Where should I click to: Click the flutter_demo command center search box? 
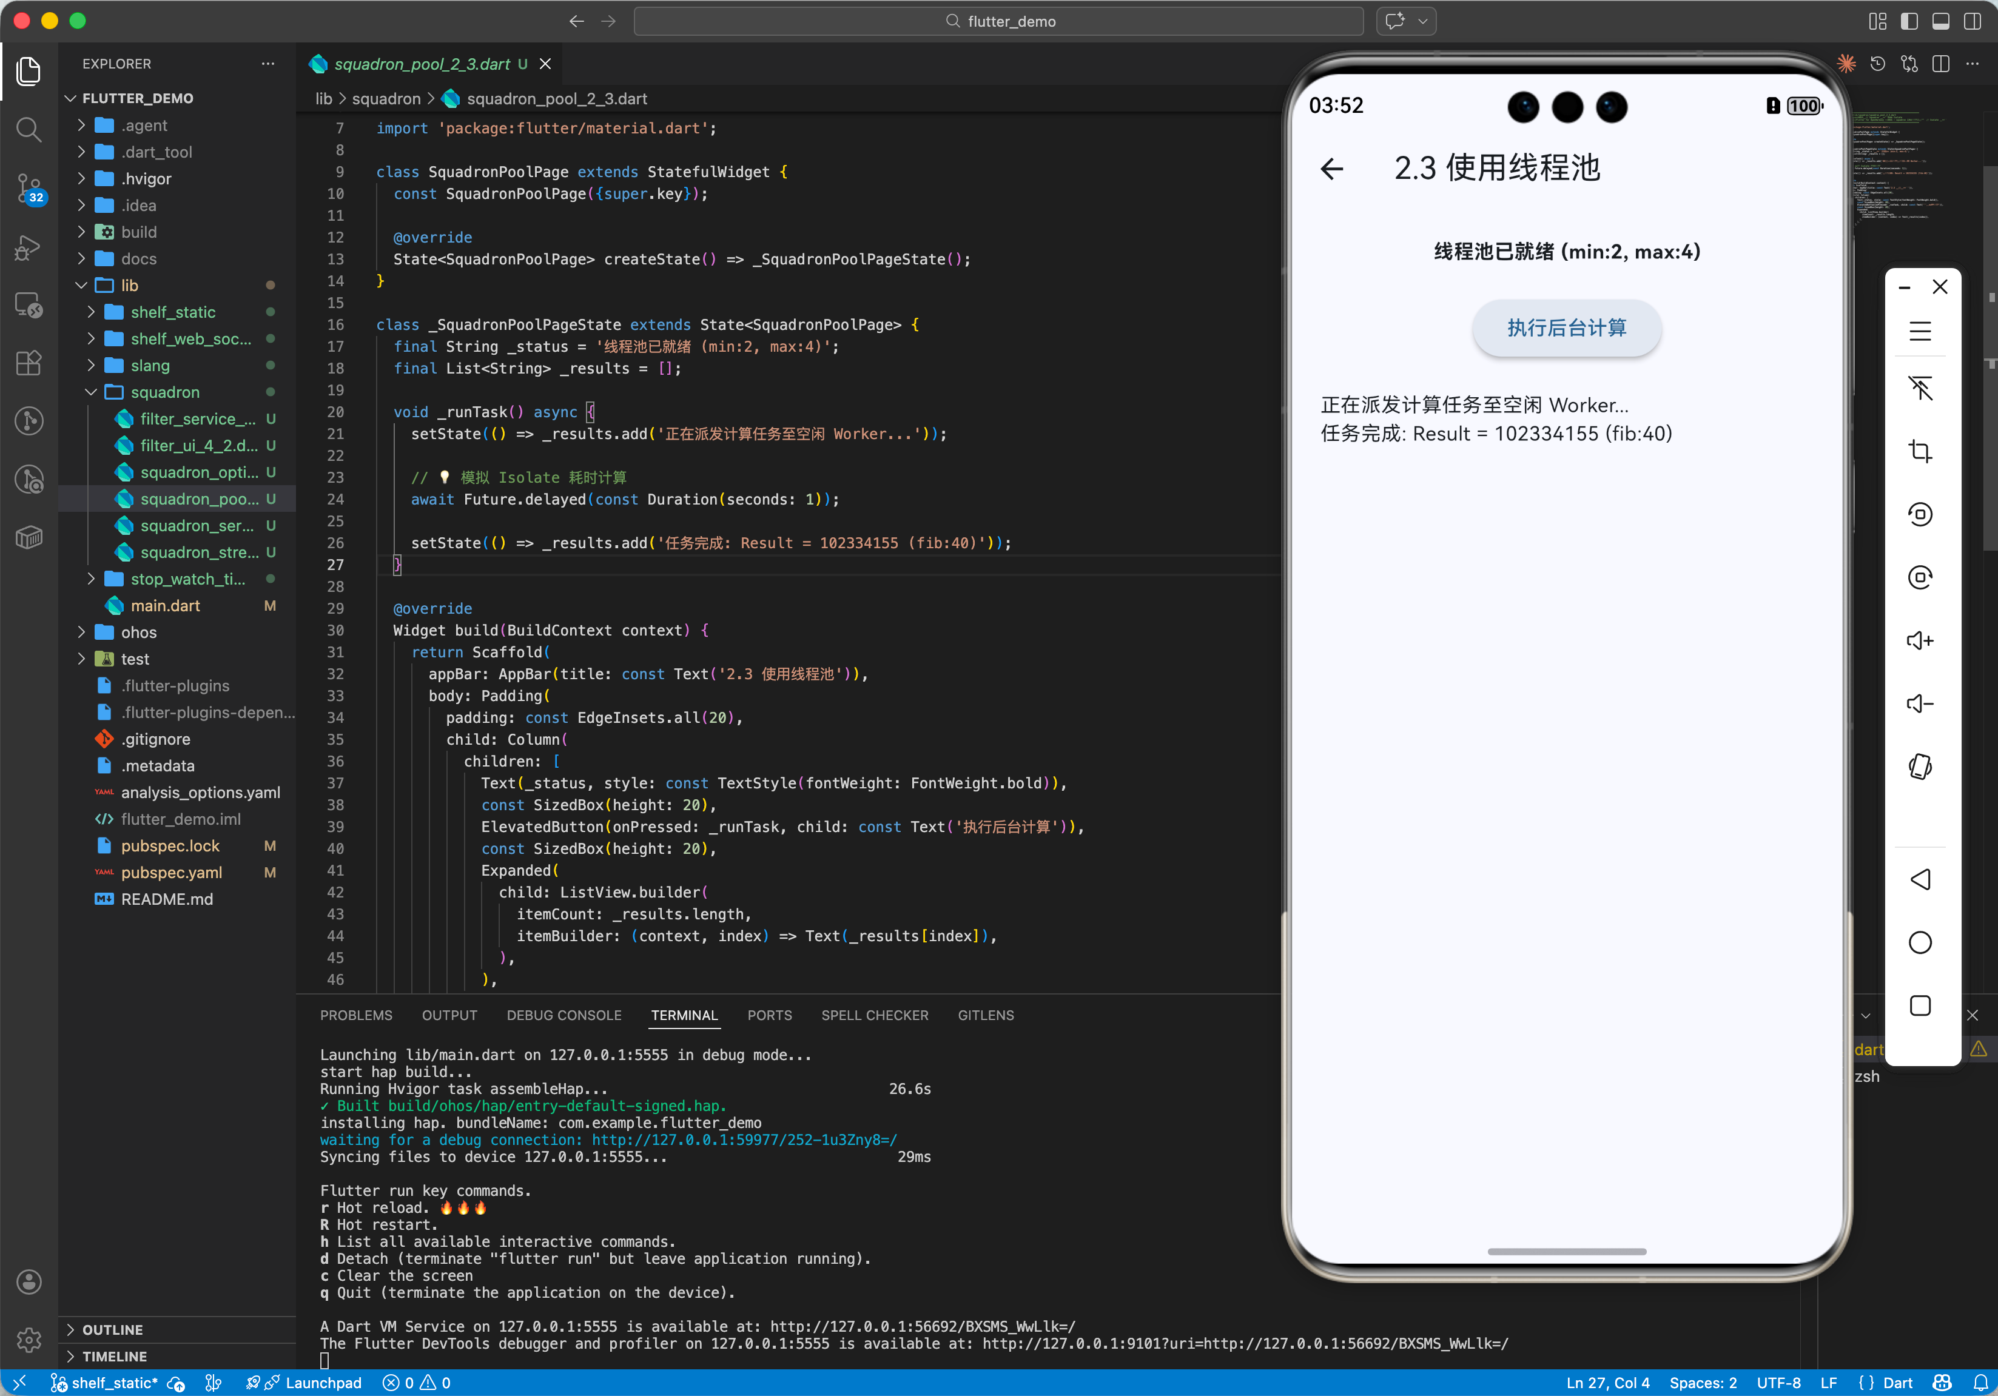(x=998, y=21)
